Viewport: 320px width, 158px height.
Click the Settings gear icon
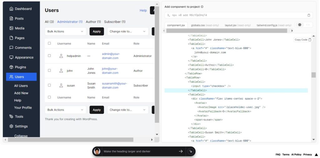(x=11, y=126)
